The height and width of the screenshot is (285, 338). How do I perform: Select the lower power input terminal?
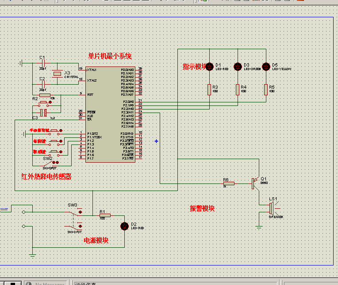(24, 226)
